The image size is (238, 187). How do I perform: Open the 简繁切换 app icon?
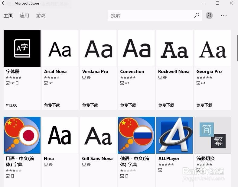click(213, 135)
